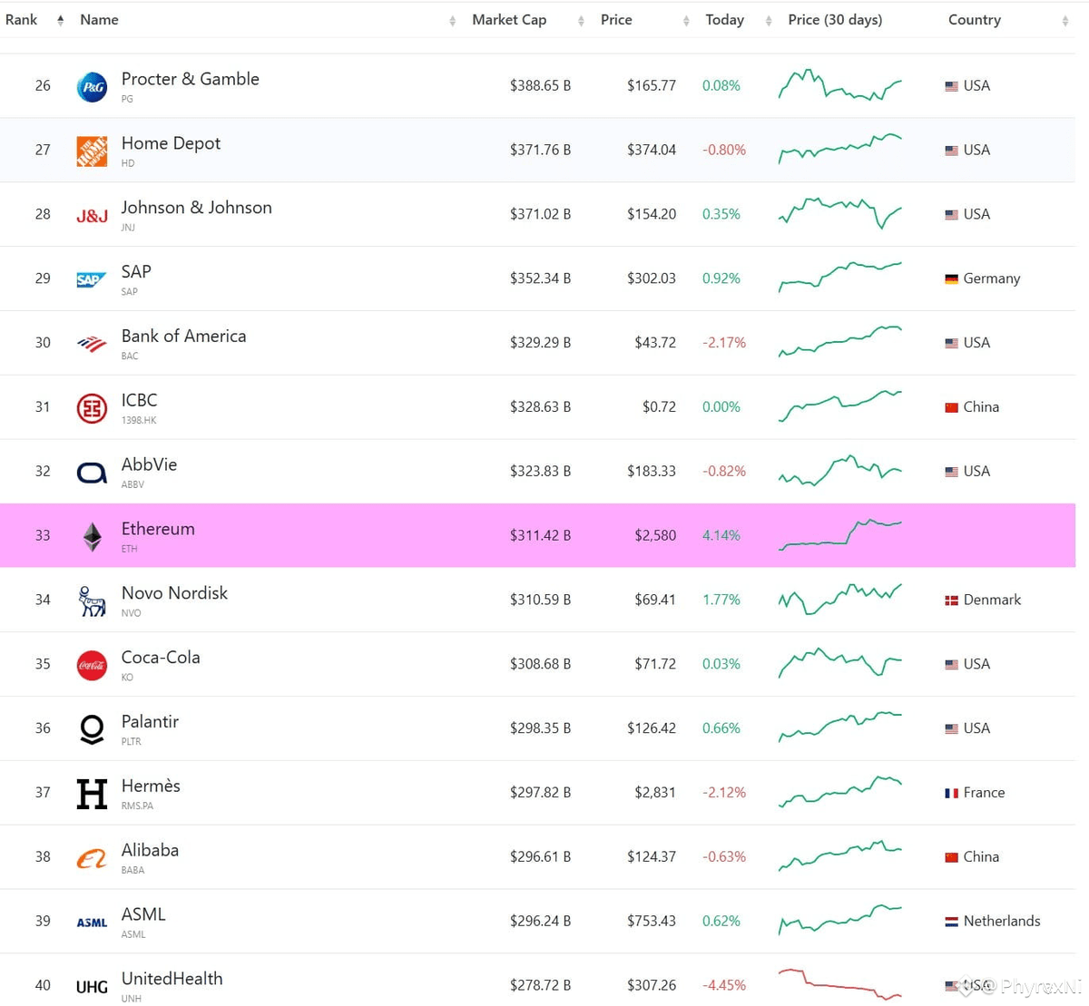The image size is (1089, 1006).
Task: Click UnitedHealth change -4.45%
Action: tap(724, 985)
